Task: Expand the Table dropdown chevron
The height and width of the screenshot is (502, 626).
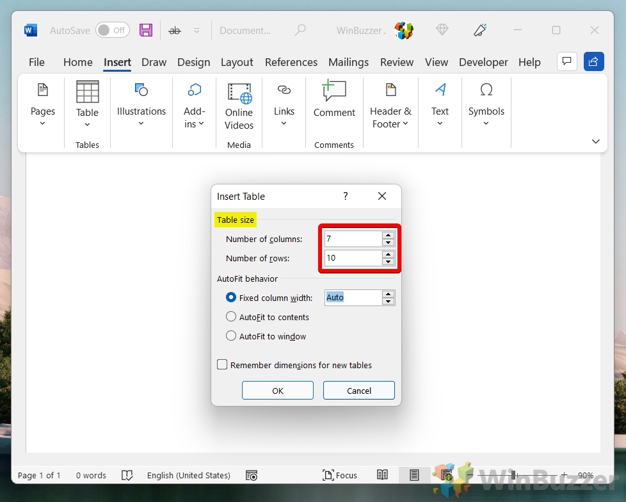Action: coord(87,125)
